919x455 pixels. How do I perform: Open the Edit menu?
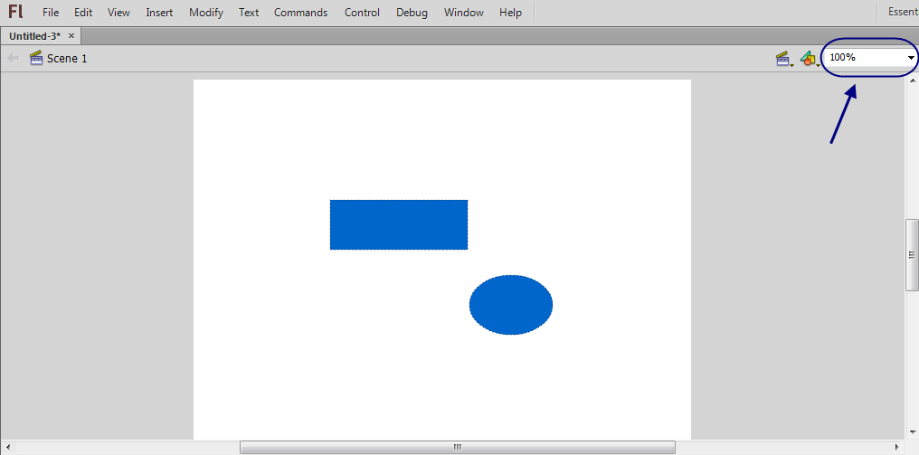tap(83, 13)
